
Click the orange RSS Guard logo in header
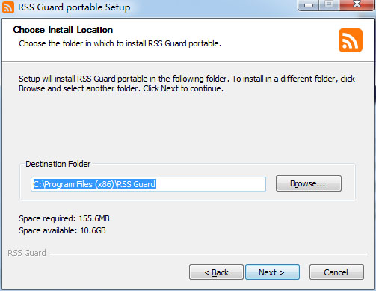point(351,40)
